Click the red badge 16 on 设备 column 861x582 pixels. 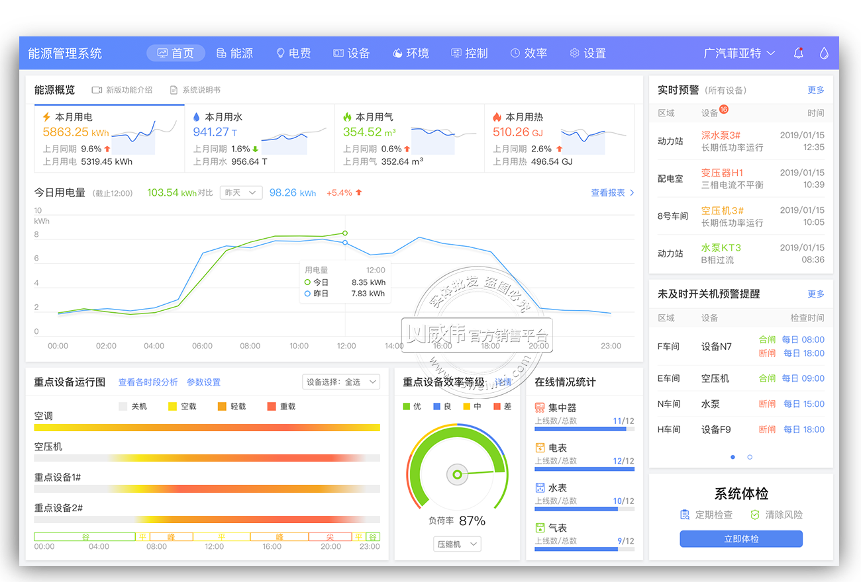click(723, 109)
